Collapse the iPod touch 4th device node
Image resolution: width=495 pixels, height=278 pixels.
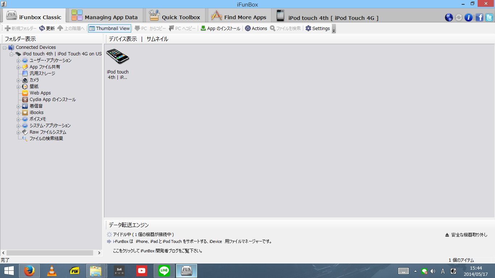(12, 54)
